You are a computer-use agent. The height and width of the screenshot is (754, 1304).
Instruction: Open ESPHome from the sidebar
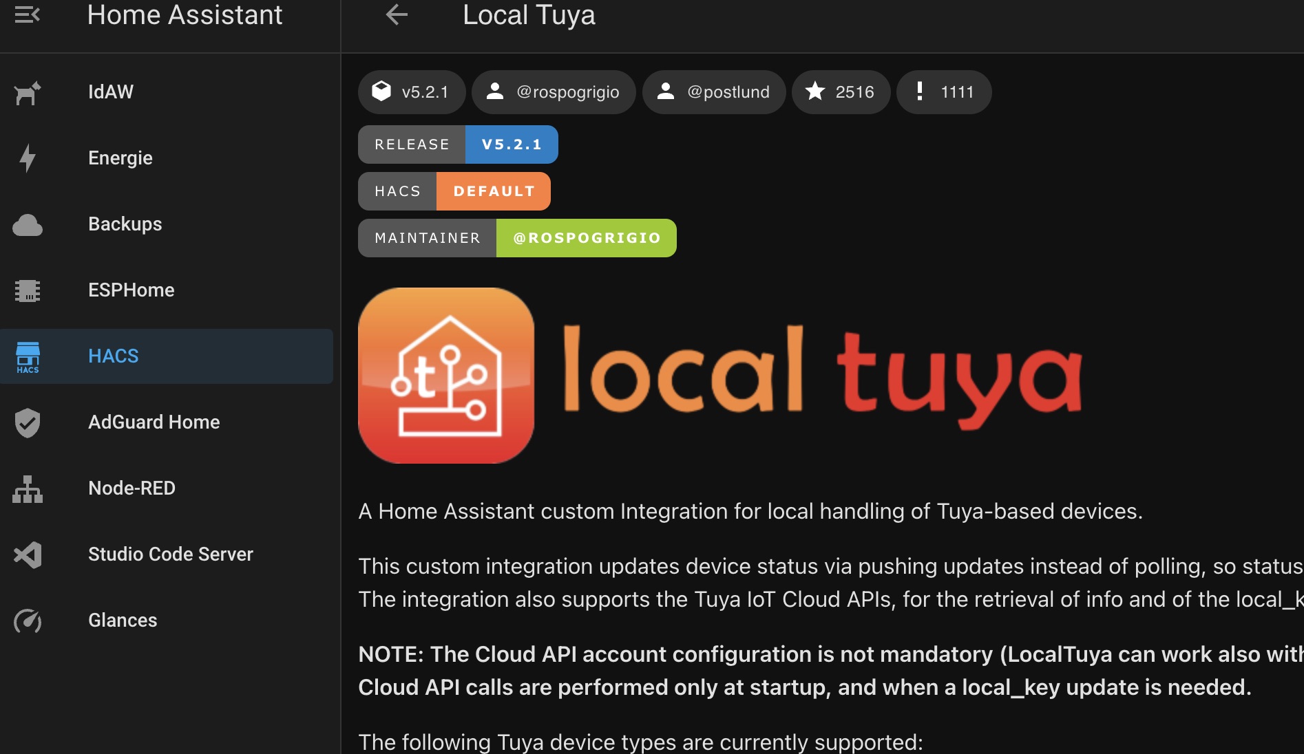click(167, 290)
